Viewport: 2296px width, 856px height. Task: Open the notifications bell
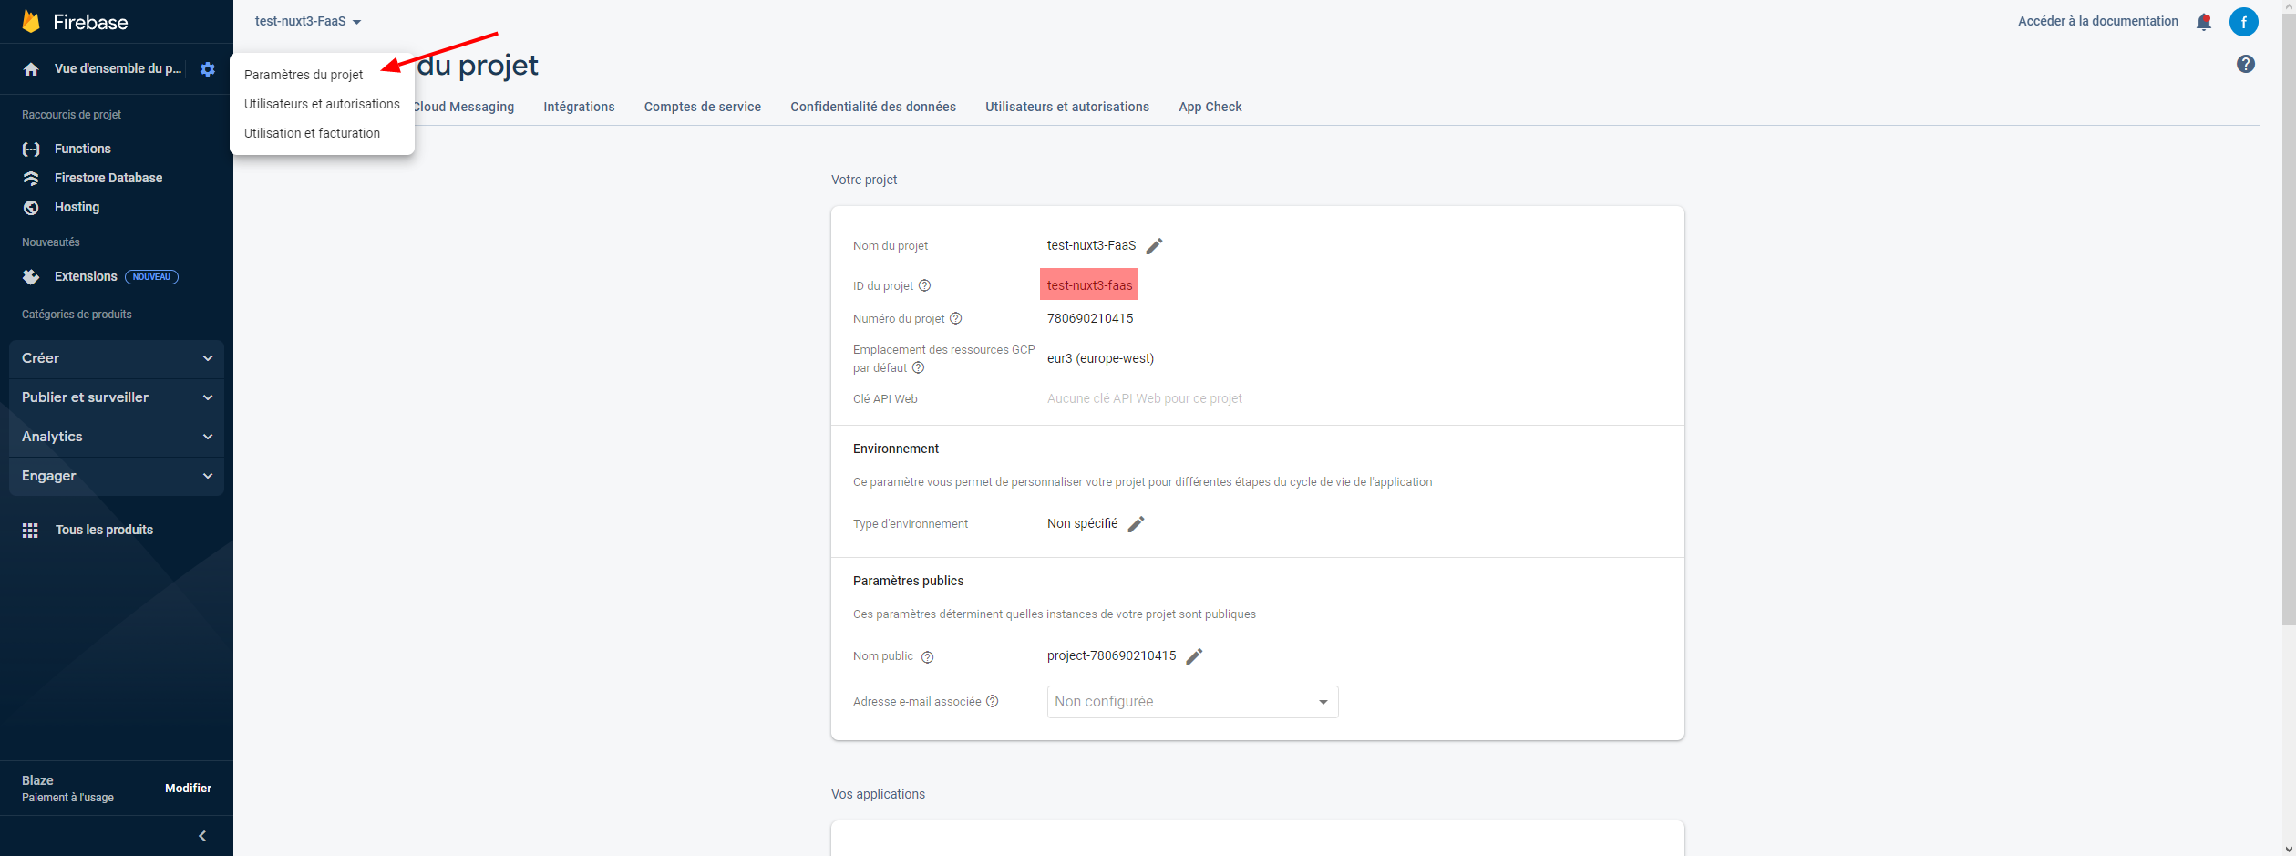[x=2204, y=22]
